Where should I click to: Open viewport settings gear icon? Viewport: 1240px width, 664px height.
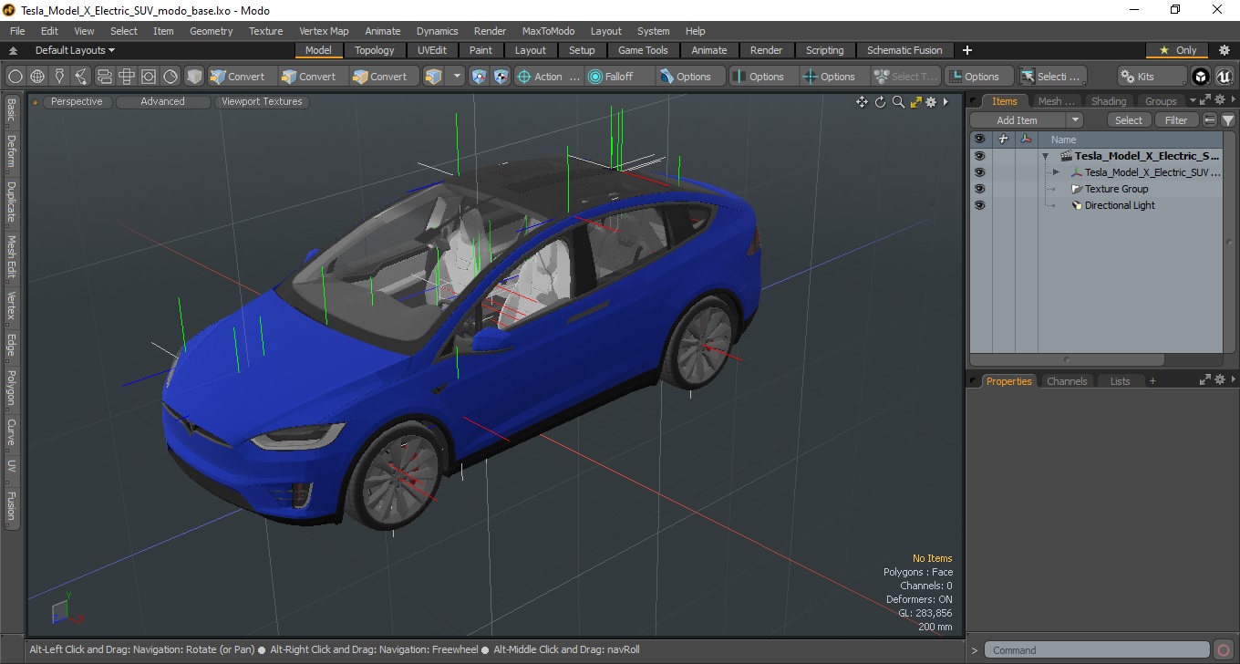931,102
